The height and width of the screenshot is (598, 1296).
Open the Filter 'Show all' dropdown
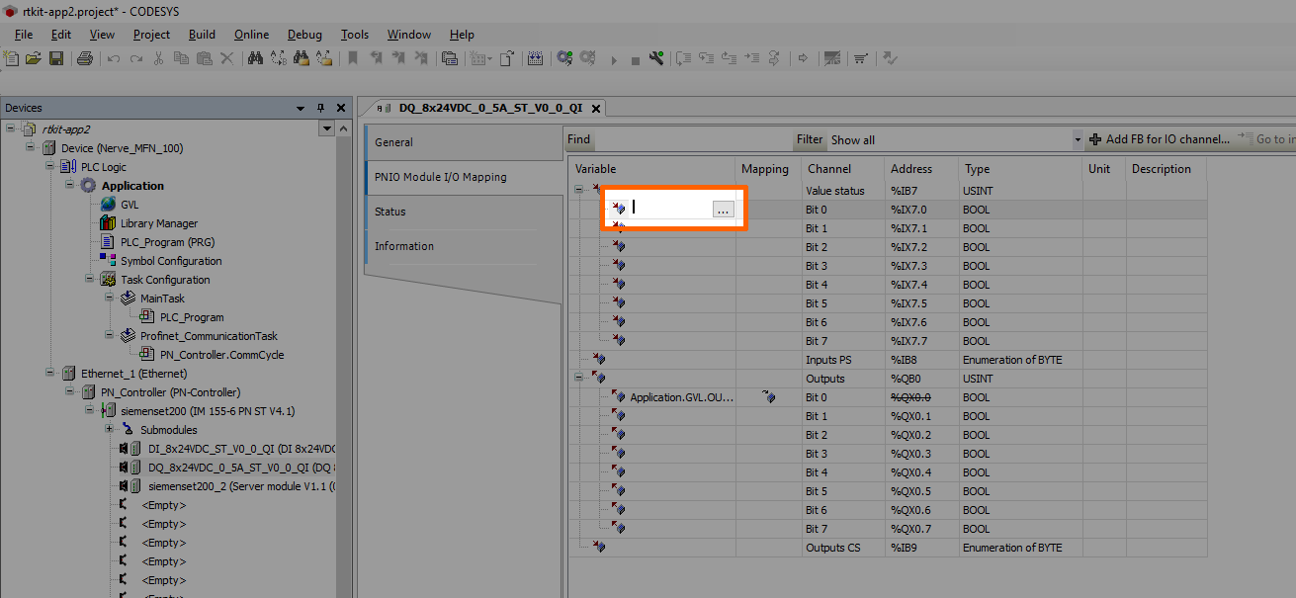coord(1078,140)
